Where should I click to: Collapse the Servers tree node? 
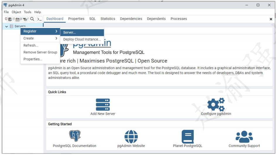6,27
